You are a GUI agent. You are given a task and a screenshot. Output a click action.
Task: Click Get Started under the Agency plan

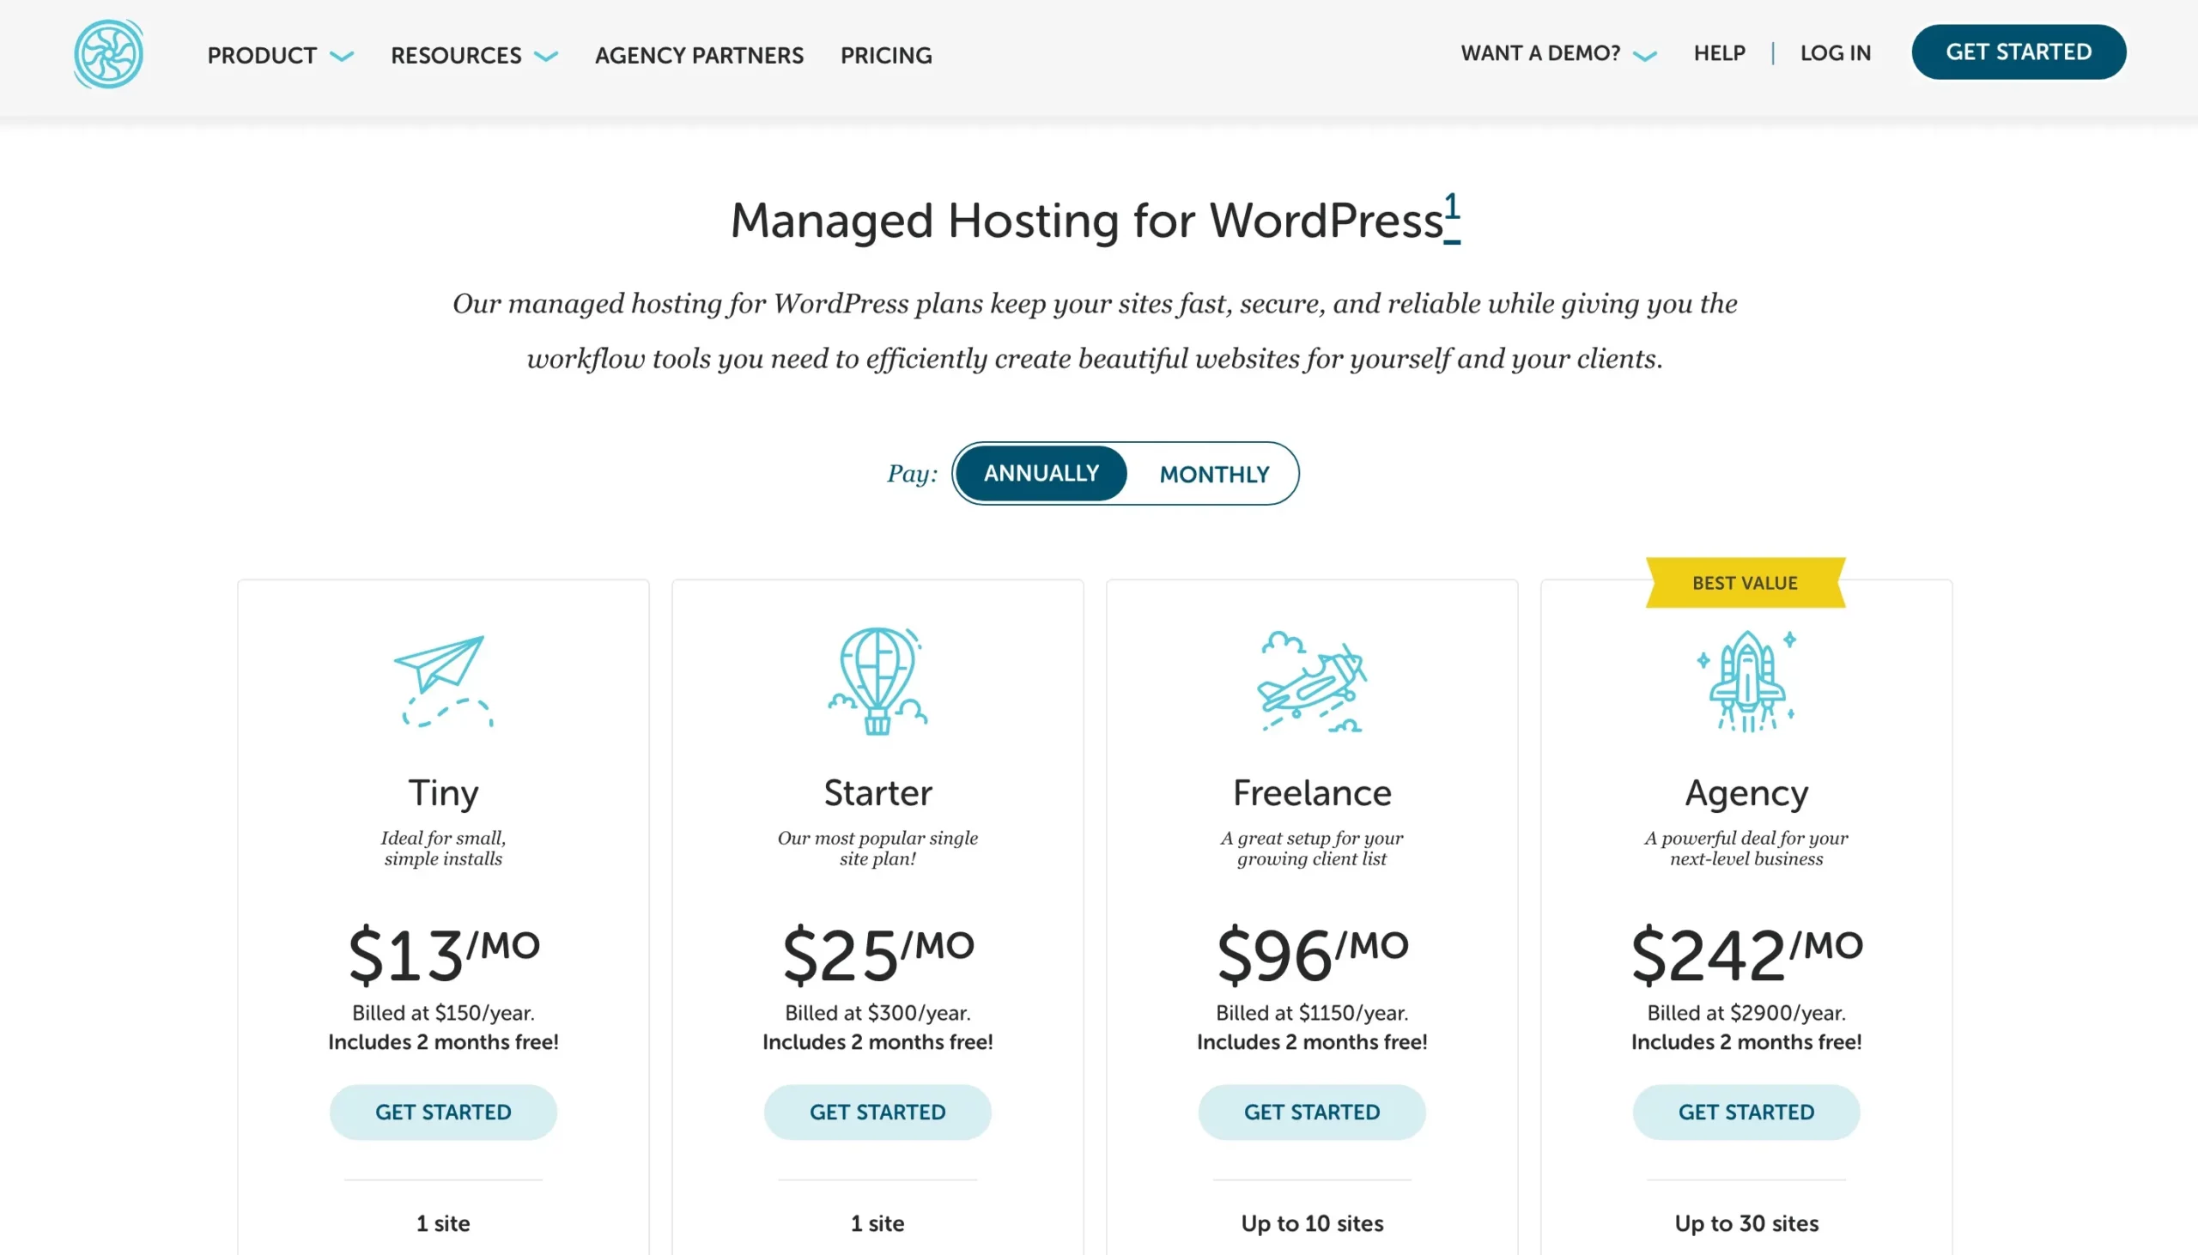point(1746,1112)
